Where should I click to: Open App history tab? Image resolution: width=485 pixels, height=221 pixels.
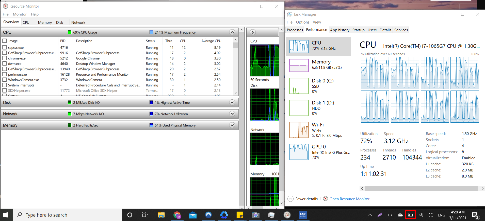[x=340, y=30]
